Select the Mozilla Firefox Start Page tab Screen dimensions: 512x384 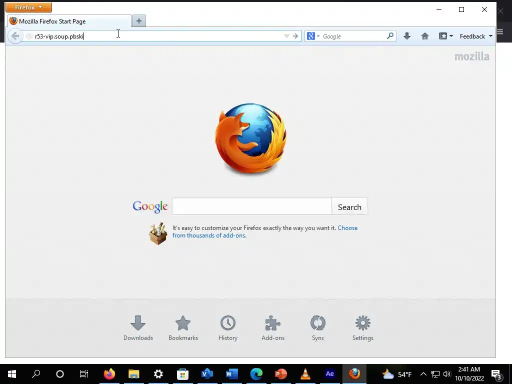(69, 21)
